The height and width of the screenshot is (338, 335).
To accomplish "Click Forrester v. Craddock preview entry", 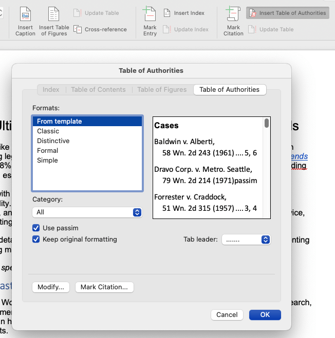I will (190, 197).
